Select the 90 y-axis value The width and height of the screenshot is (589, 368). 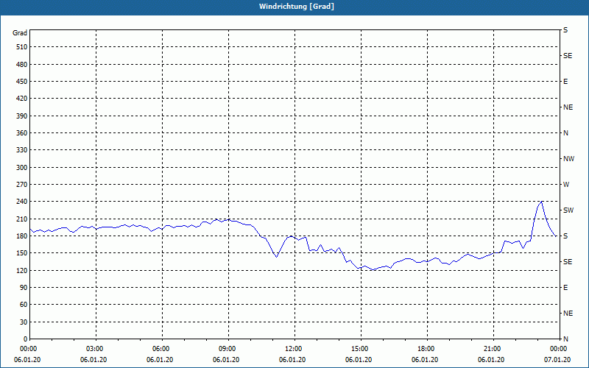click(x=24, y=288)
